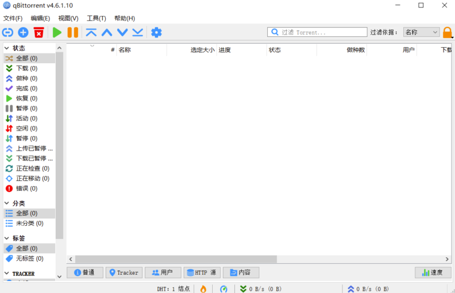The image size is (455, 293).
Task: Toggle alternative speed limits in status bar
Action: click(x=224, y=288)
